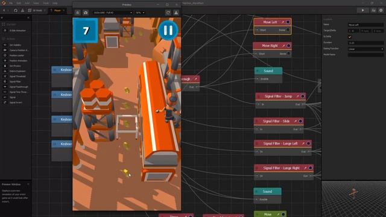Click wrench icon on Signal Filter - Lunge Right

(305, 168)
